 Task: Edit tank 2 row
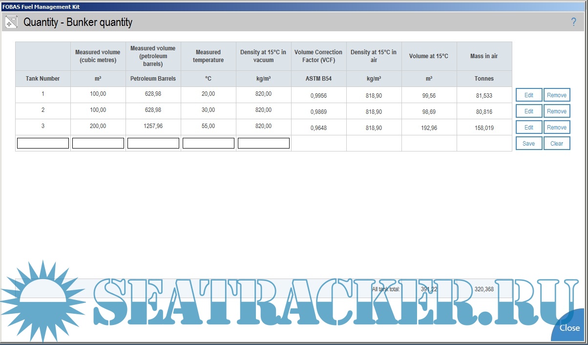click(x=528, y=111)
